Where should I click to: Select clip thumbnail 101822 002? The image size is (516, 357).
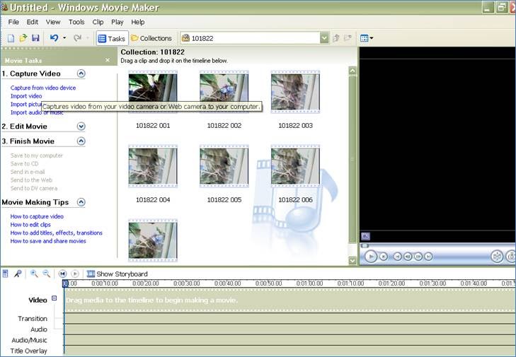(224, 92)
